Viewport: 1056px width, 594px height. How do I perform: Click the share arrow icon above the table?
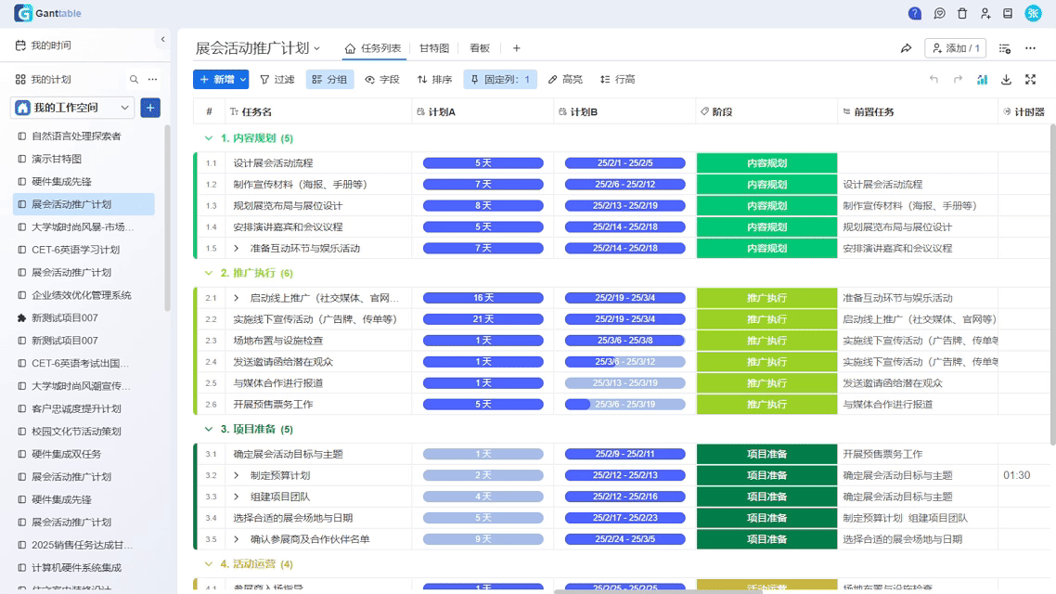point(907,48)
